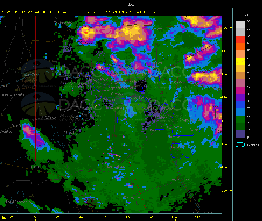This screenshot has height=221, width=262.
Task: Click the 'Los_Toldos' map label
Action: [116, 166]
